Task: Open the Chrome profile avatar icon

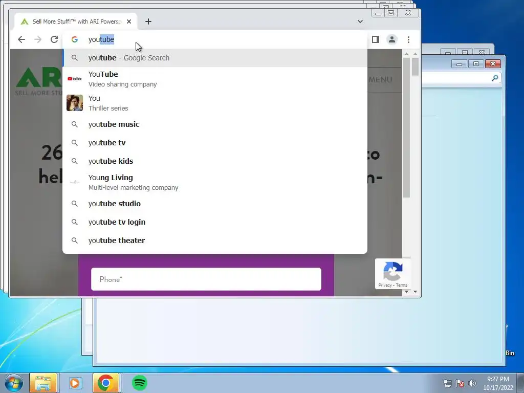Action: click(391, 39)
